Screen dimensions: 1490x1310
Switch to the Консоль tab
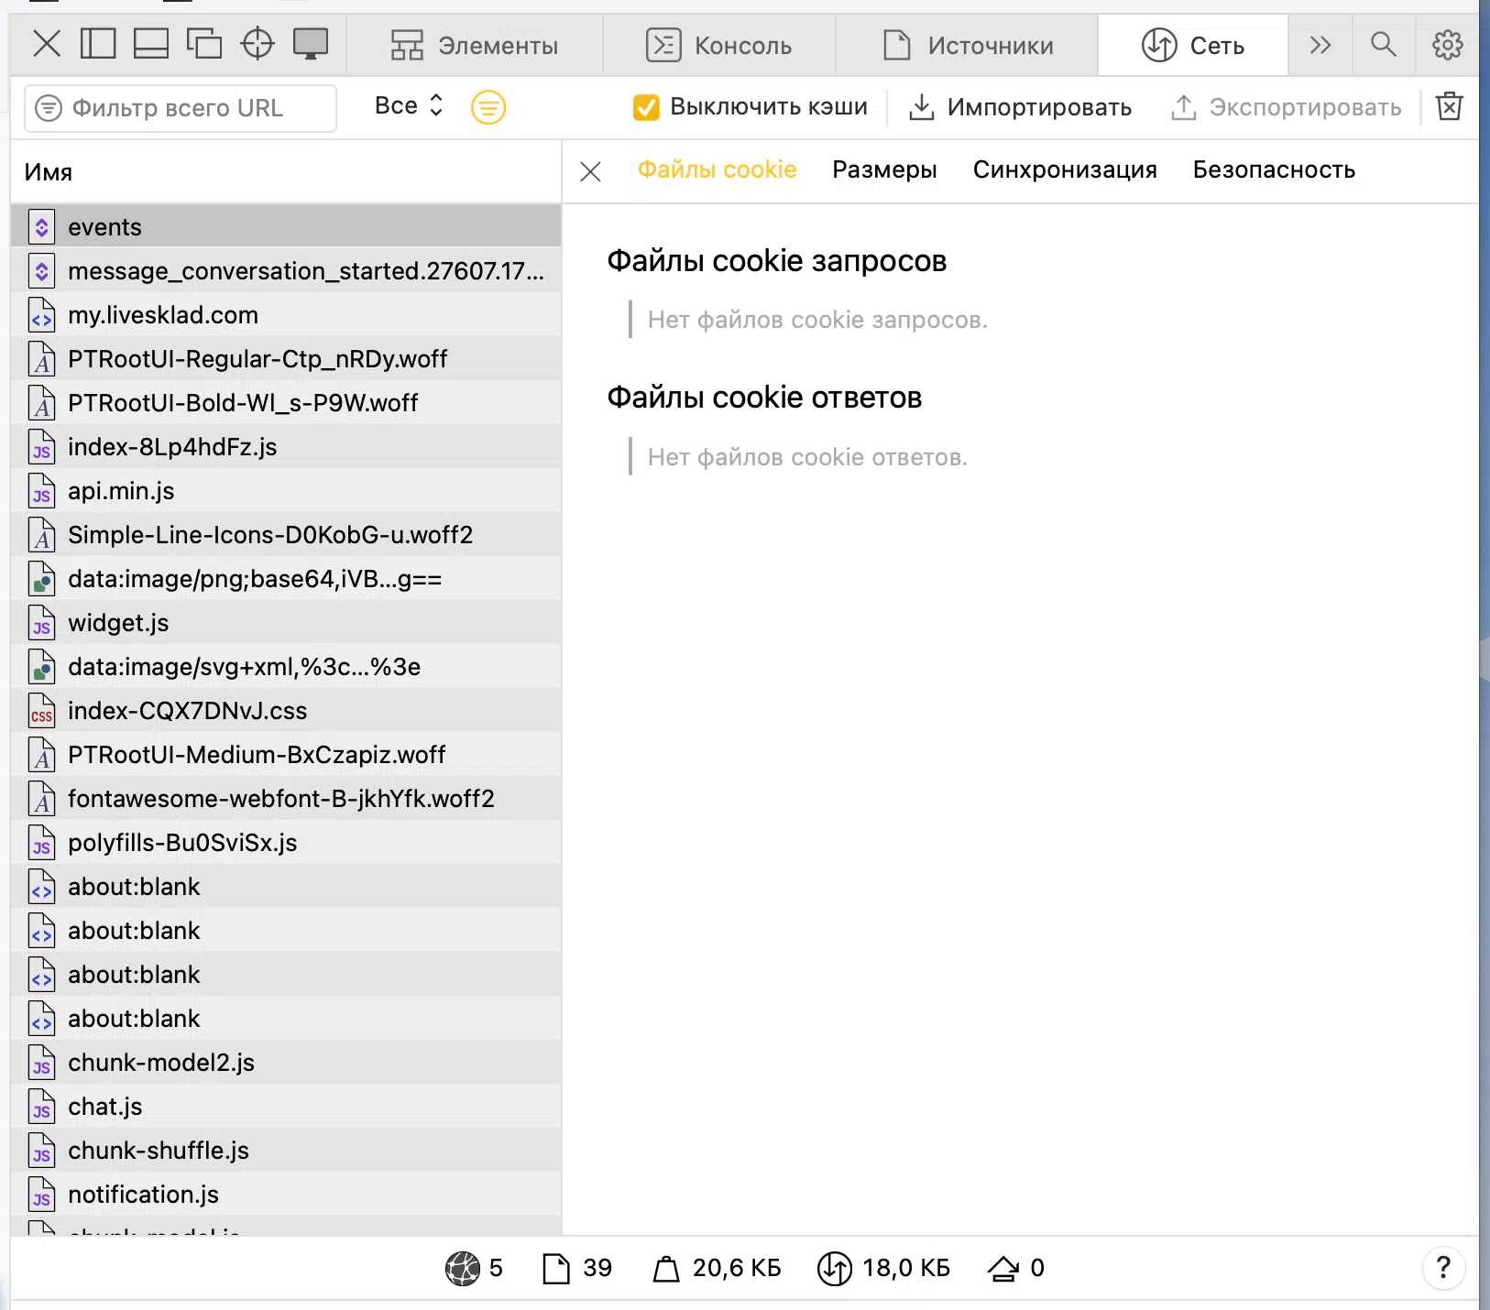(x=719, y=46)
